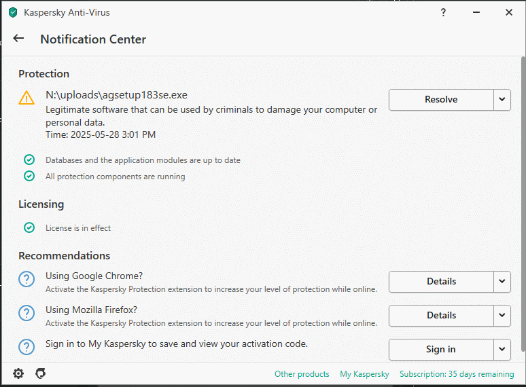Screen dimensions: 526x387
Task: Click the Sign in button
Action: point(441,349)
